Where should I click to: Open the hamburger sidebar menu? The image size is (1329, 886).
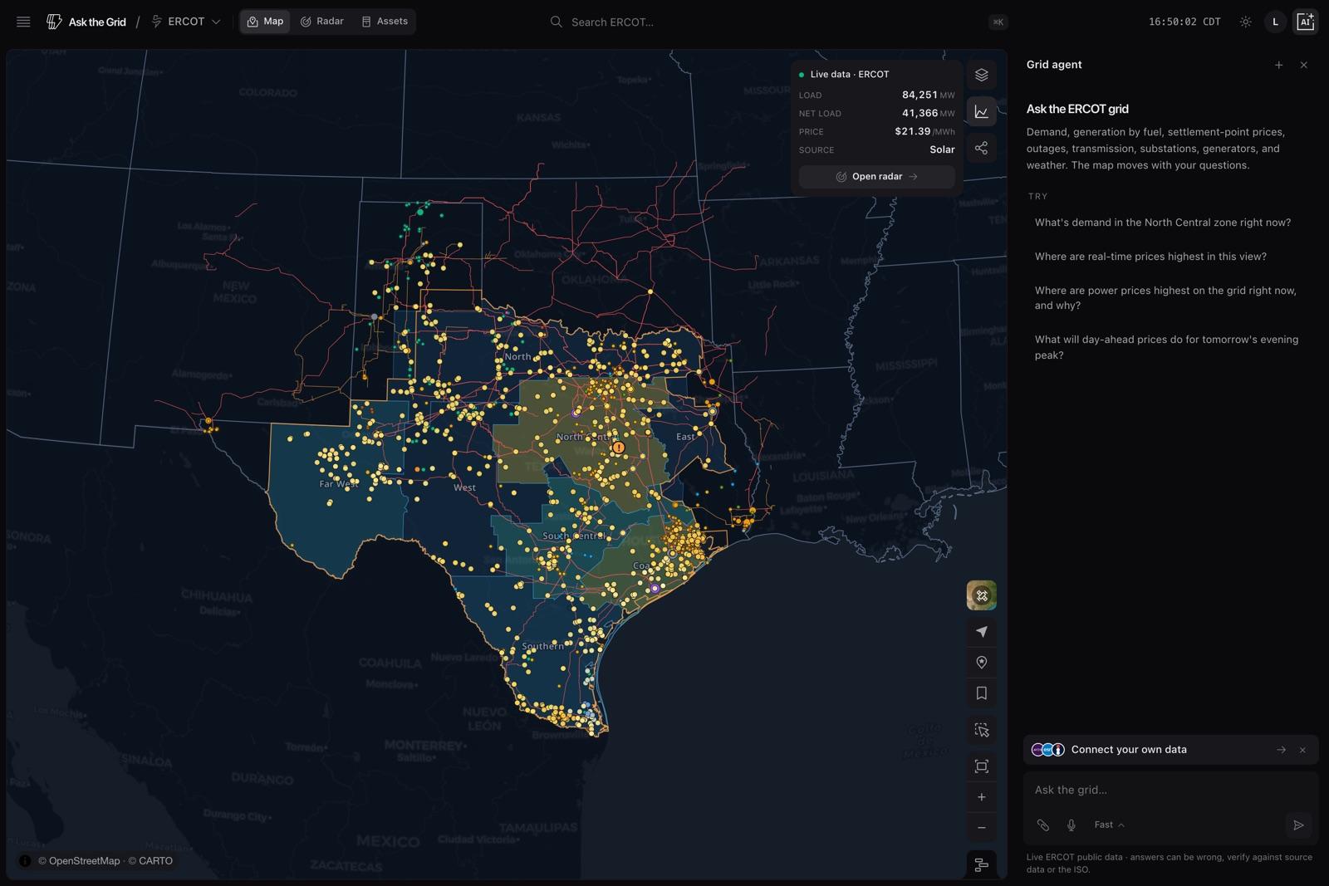pos(23,22)
